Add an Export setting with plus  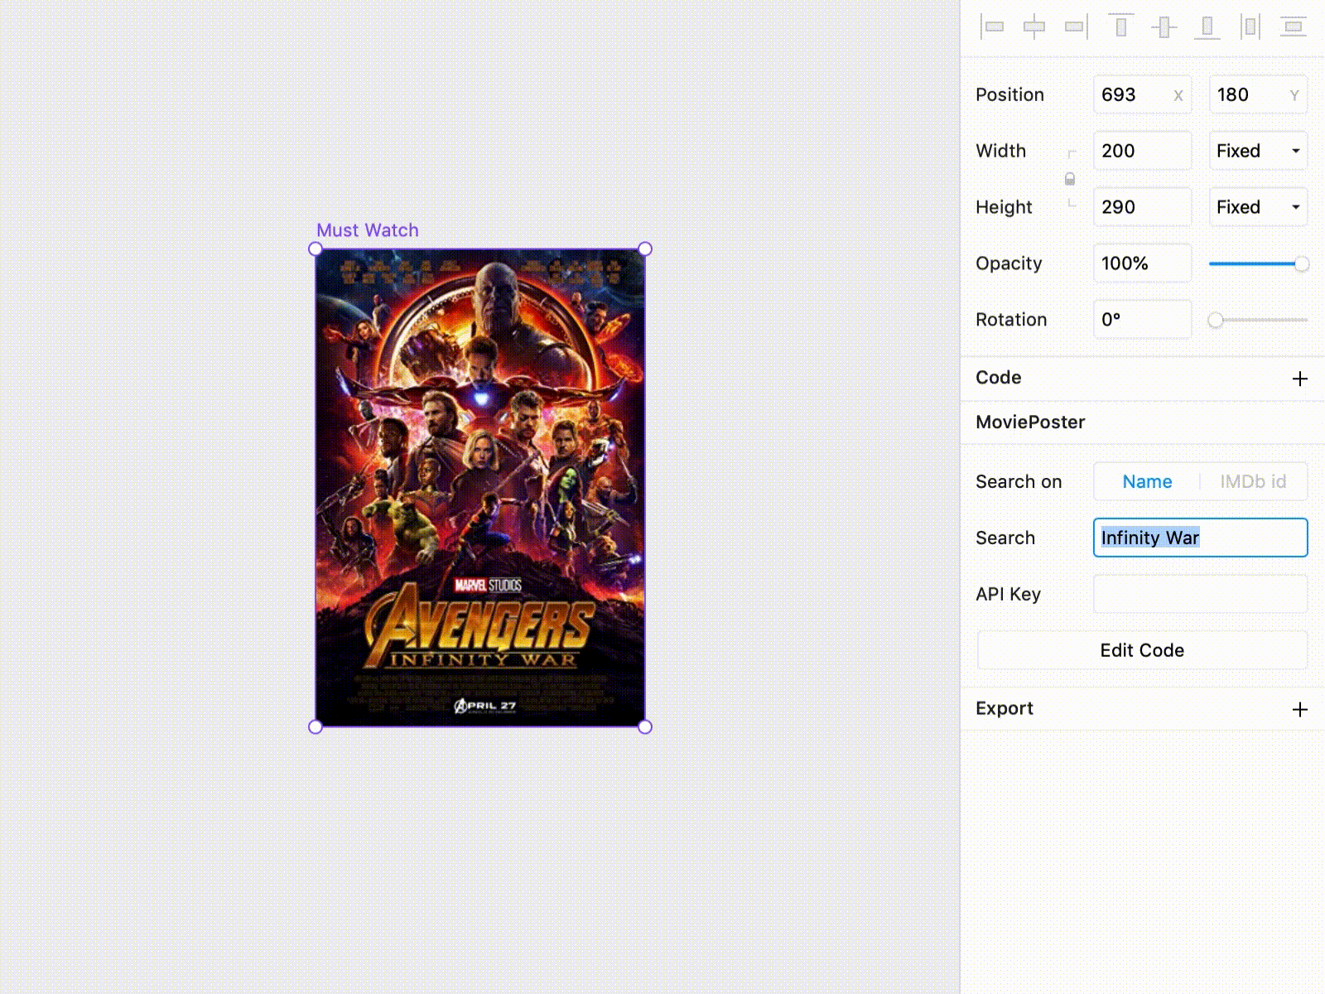tap(1299, 710)
